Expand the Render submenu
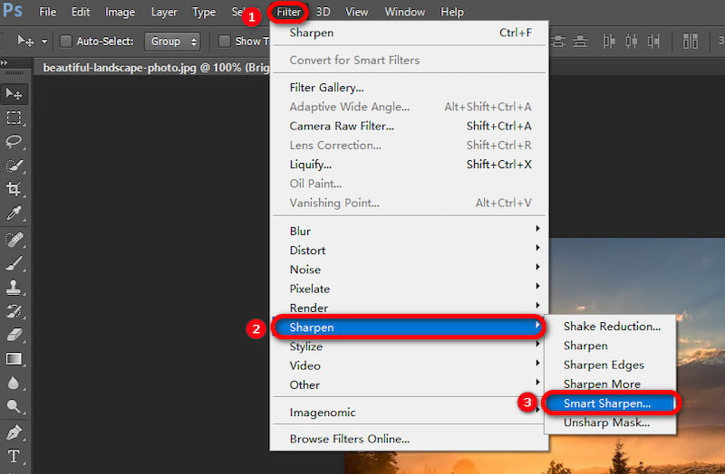 click(410, 308)
